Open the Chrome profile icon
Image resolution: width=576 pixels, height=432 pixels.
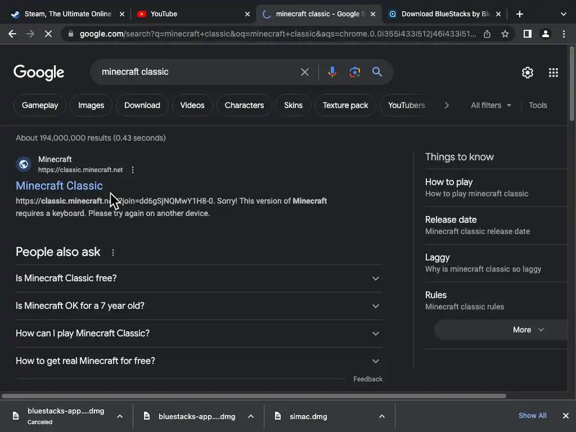pyautogui.click(x=546, y=34)
